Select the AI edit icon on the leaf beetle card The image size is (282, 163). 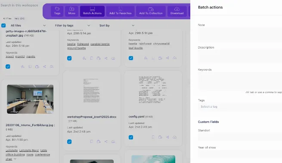146,58
